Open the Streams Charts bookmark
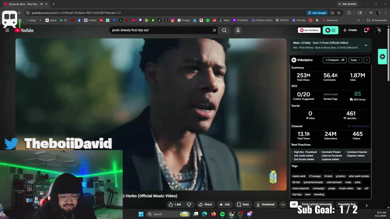 coord(262,20)
